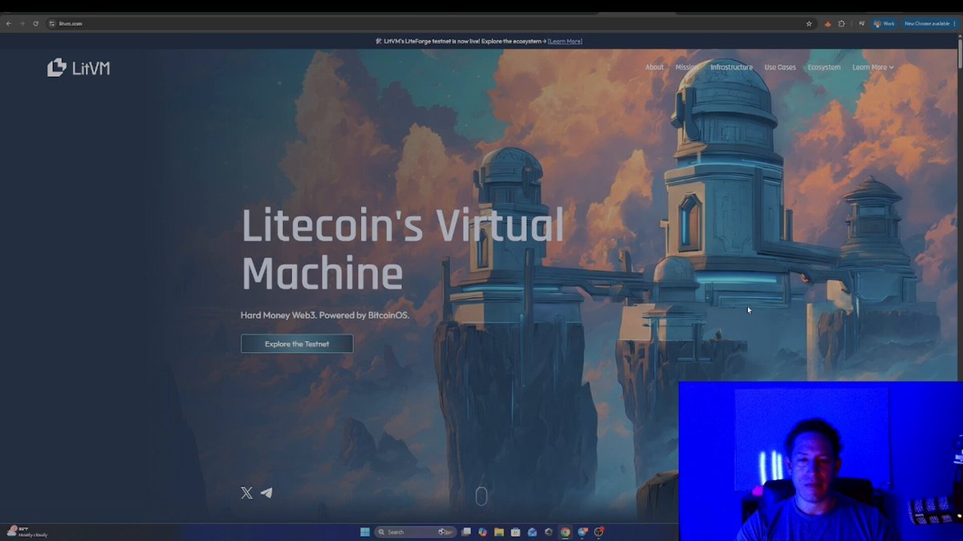This screenshot has width=963, height=541.
Task: Open the Telegram social icon
Action: [266, 493]
